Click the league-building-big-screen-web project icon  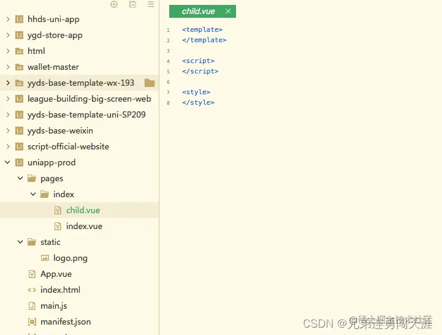pyautogui.click(x=19, y=99)
